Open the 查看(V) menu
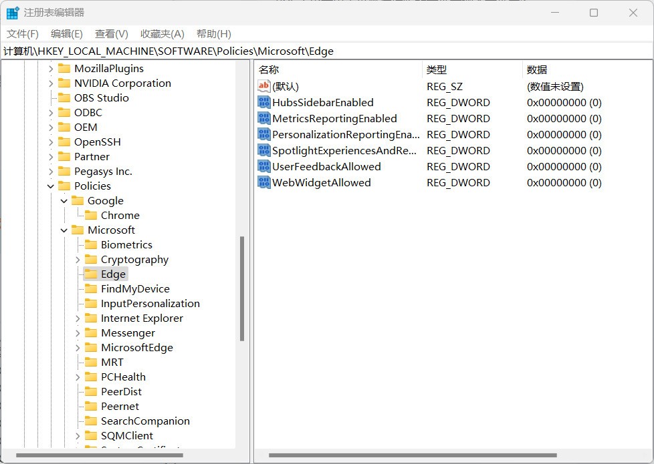 [x=112, y=34]
